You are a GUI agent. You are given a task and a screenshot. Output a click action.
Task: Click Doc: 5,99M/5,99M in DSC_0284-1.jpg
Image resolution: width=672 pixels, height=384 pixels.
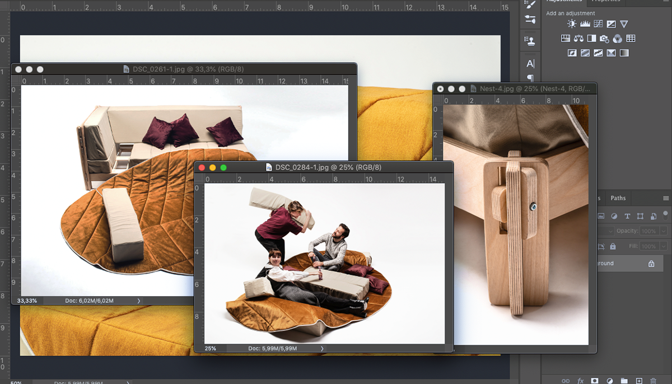pyautogui.click(x=273, y=348)
